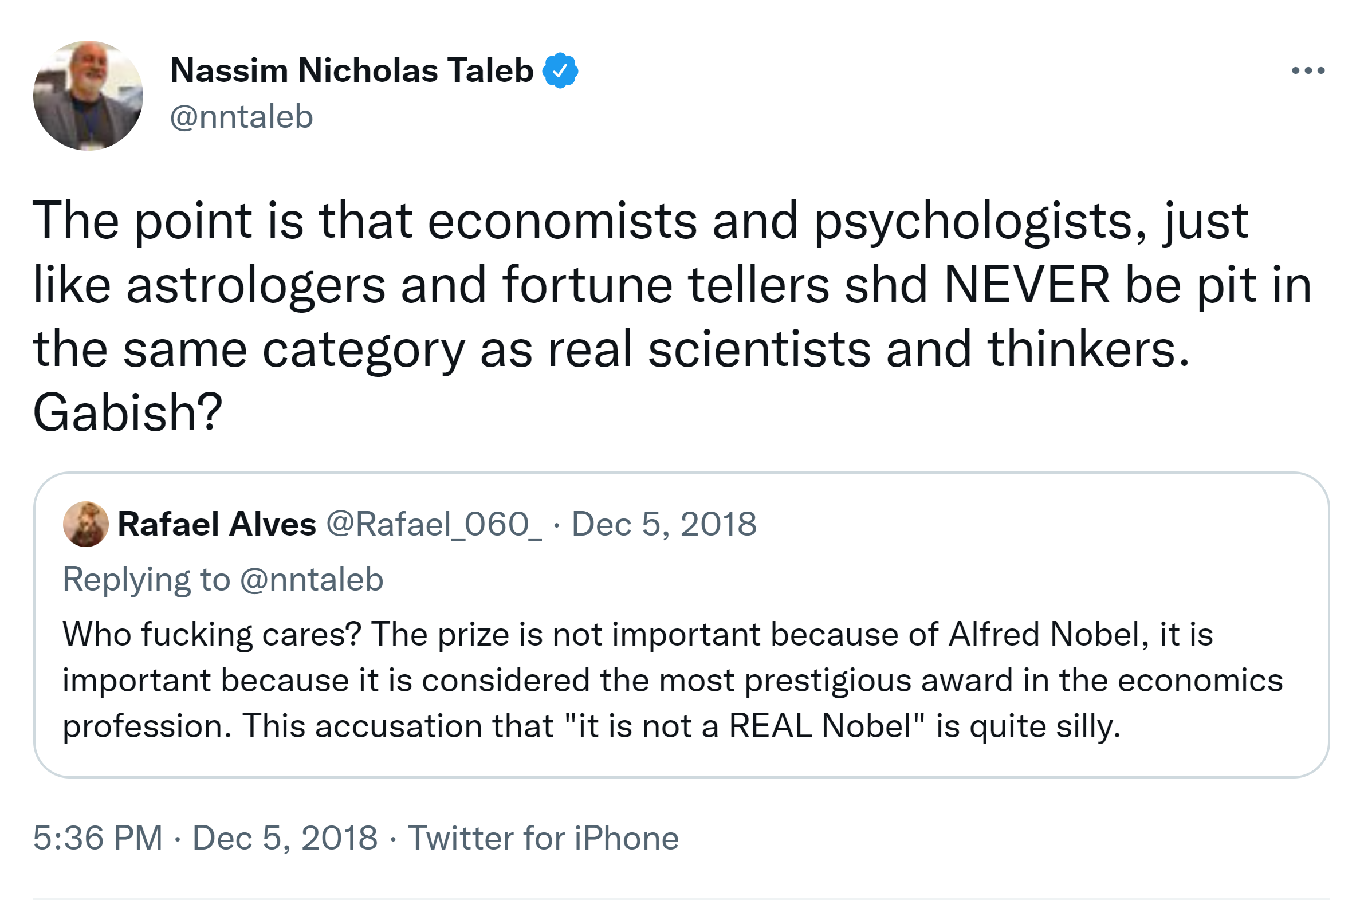Click Rafael Alves's small avatar
Image resolution: width=1364 pixels, height=920 pixels.
86,524
